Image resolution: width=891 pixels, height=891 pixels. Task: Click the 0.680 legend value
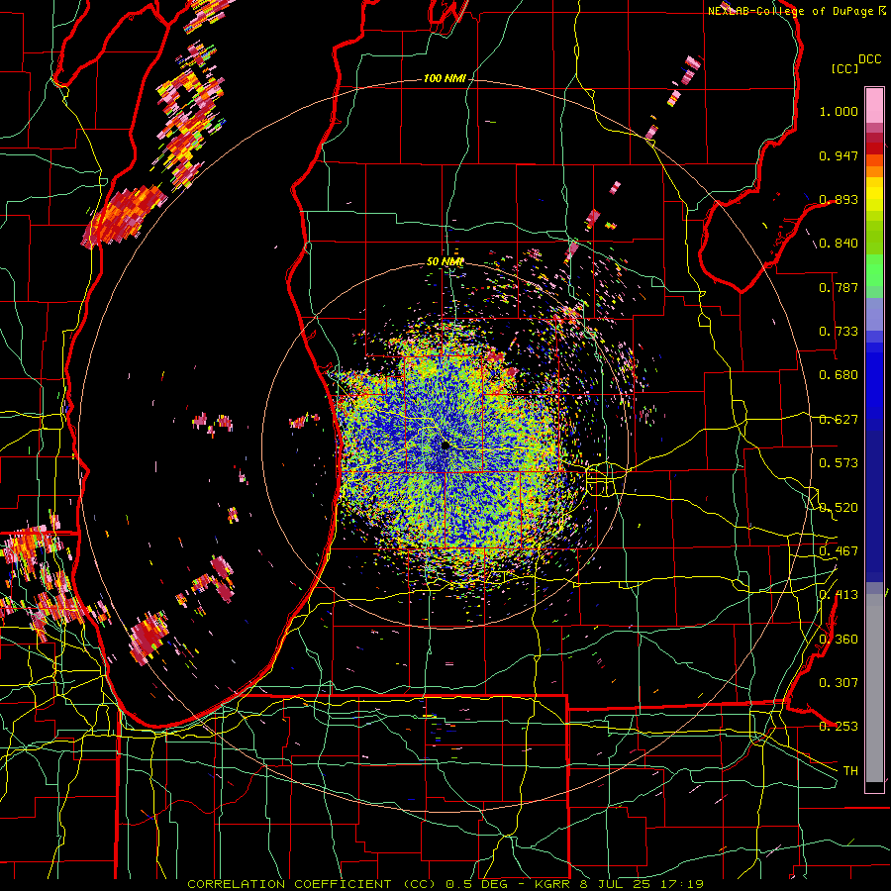point(839,375)
